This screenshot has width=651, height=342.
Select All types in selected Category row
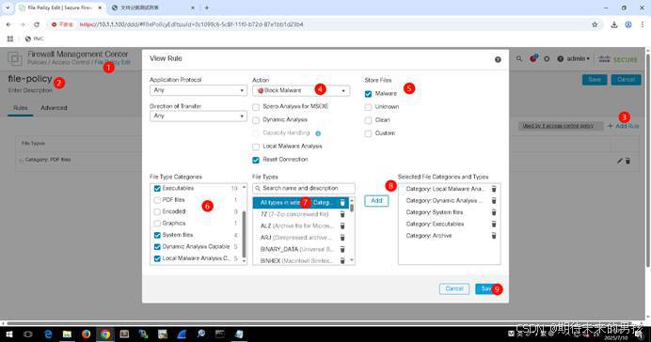click(301, 203)
